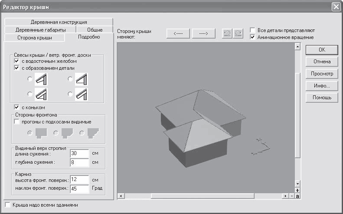Select the top-left eave profile icon

(x=41, y=79)
